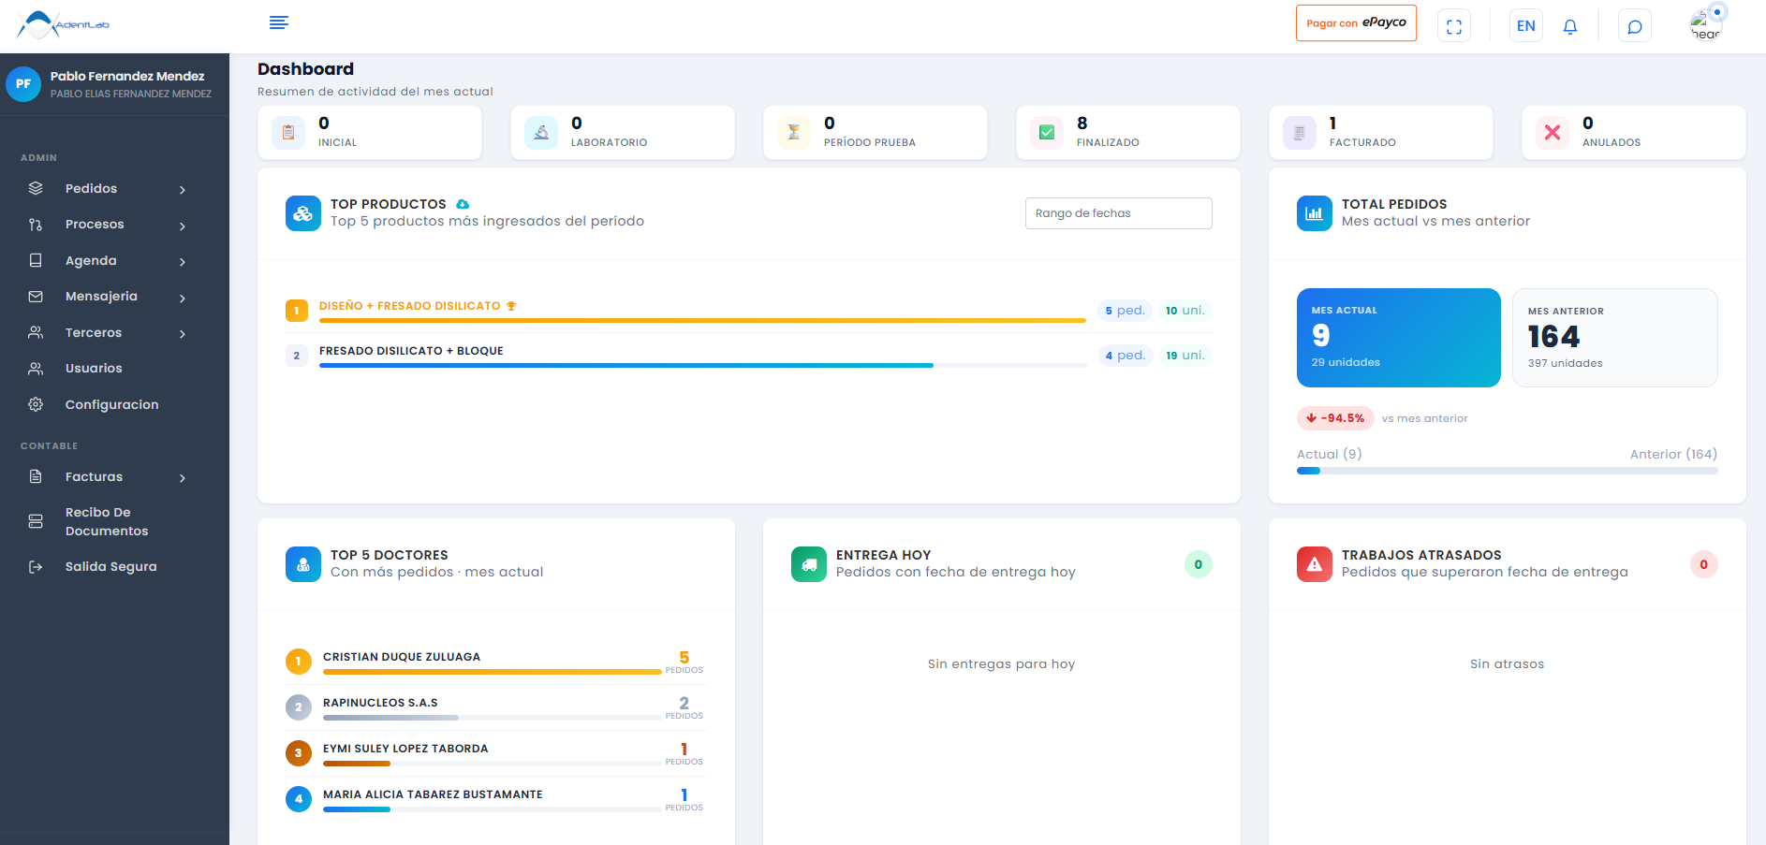Viewport: 1766px width, 845px height.
Task: Click the Mensajeria envelope icon
Action: coord(36,297)
